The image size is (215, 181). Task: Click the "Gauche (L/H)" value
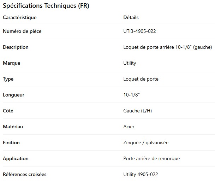click(x=138, y=111)
